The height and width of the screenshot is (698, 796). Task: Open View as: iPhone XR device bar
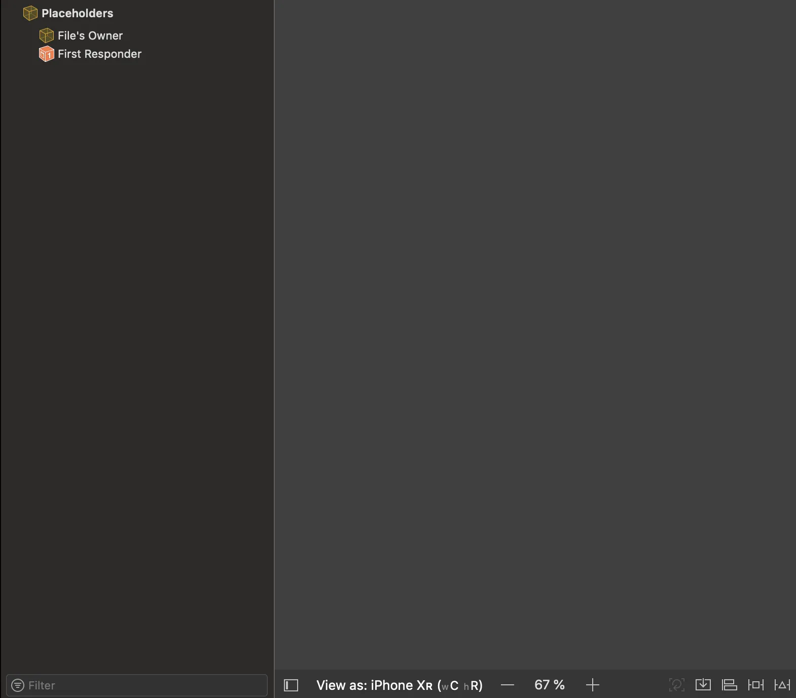pyautogui.click(x=400, y=685)
